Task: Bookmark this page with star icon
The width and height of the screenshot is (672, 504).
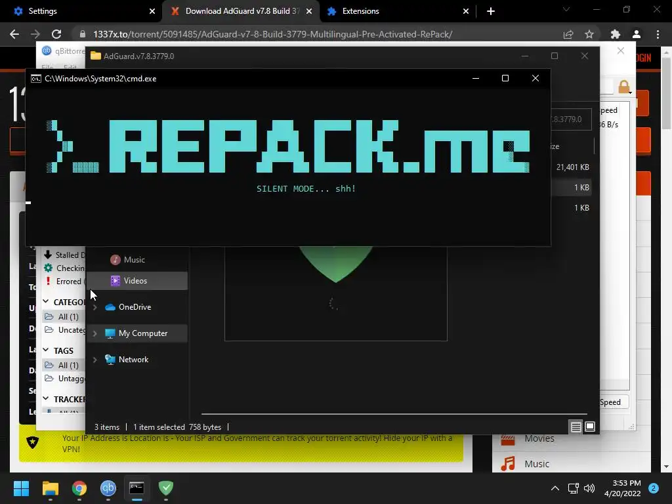Action: [589, 34]
